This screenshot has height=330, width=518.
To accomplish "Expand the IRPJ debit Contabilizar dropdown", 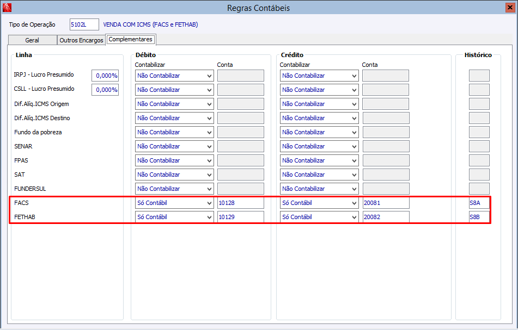I will 174,76.
